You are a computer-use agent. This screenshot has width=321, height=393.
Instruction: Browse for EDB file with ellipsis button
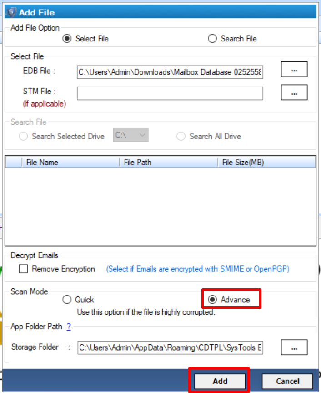pos(294,69)
